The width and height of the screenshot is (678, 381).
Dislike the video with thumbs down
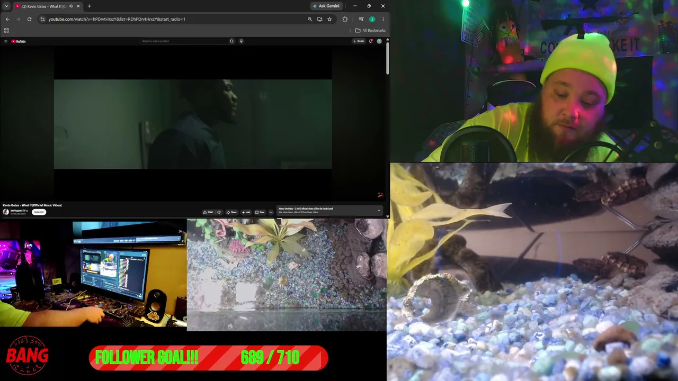(219, 213)
